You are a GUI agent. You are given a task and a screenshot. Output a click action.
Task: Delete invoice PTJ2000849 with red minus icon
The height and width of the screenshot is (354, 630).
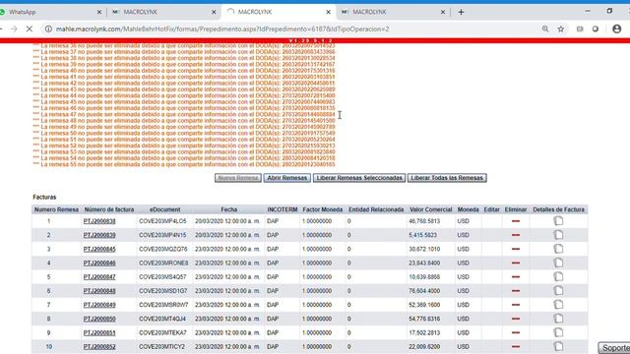516,305
